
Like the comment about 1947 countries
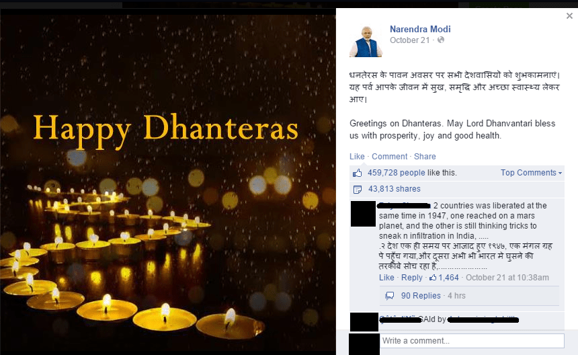pos(386,278)
